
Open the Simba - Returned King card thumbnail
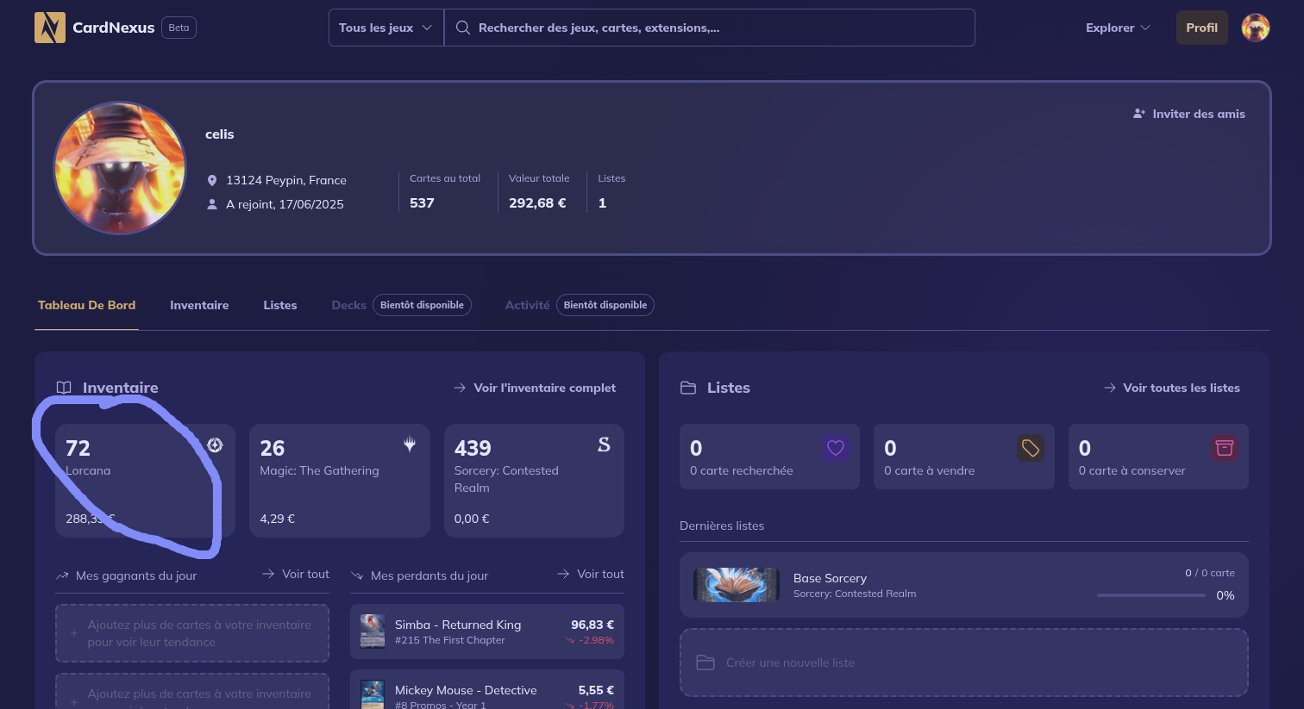(x=373, y=631)
